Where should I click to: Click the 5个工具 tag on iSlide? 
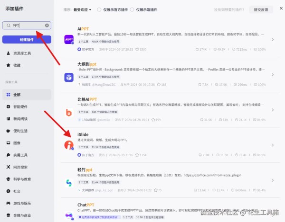[x=83, y=147]
